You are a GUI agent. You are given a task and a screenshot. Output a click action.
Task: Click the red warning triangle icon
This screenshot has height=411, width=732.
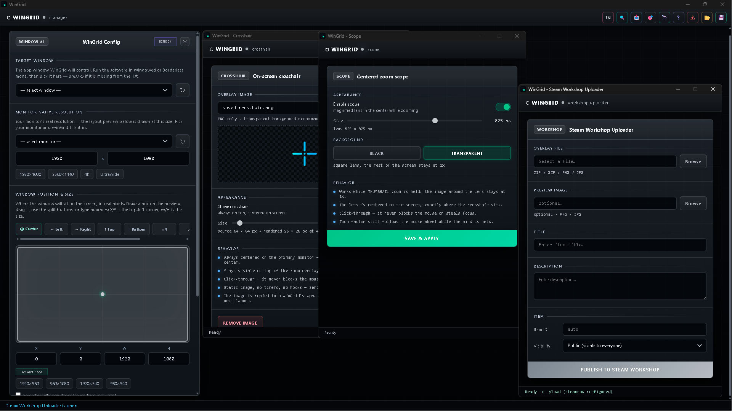[693, 18]
